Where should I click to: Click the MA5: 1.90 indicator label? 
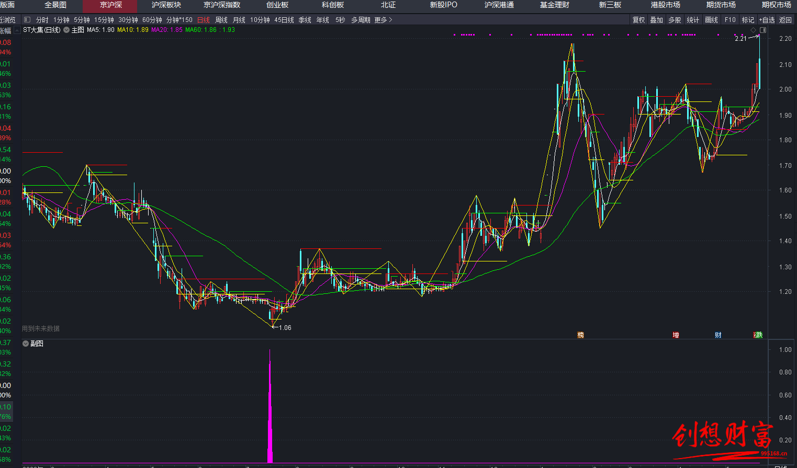100,30
